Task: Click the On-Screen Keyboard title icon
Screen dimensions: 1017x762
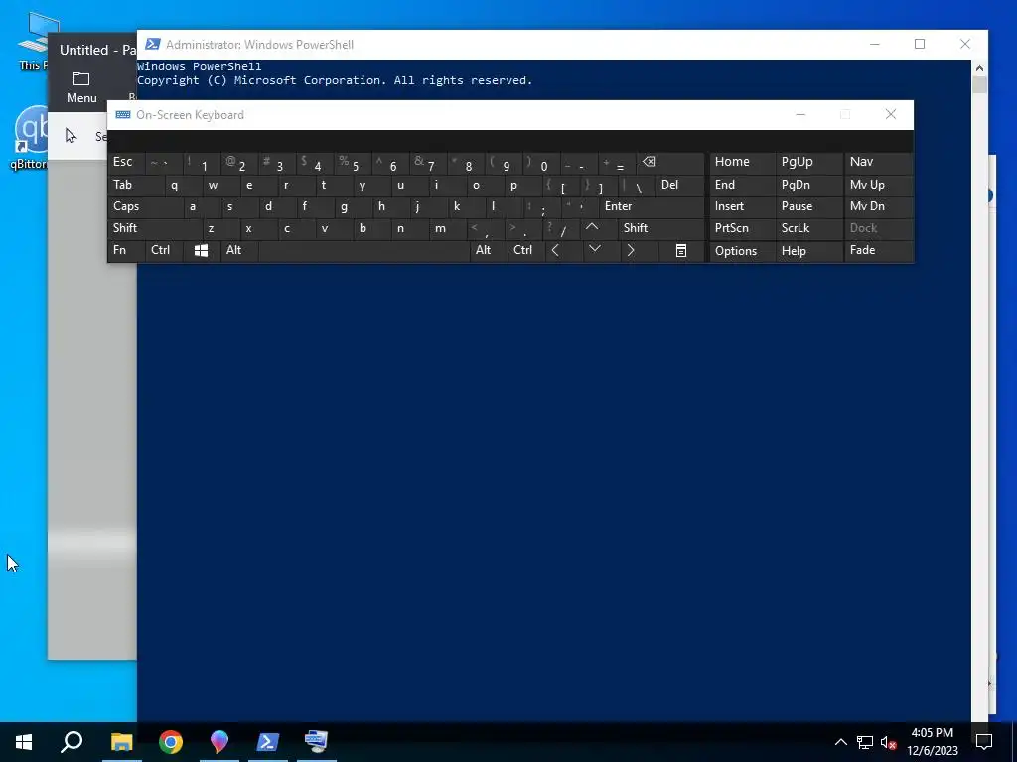Action: pos(122,115)
